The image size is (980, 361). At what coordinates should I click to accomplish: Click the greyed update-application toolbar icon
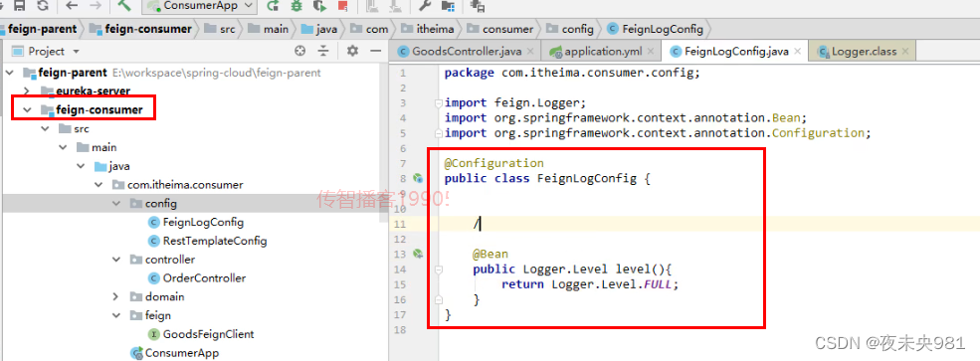click(371, 6)
